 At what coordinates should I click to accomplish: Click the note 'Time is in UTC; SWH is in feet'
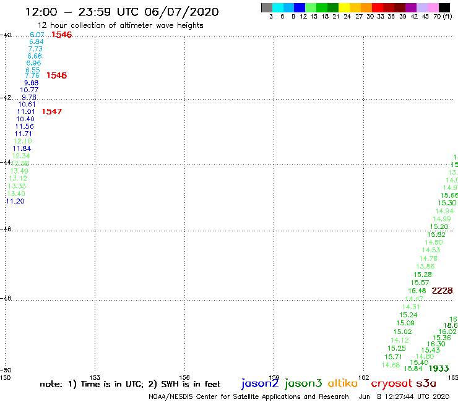click(130, 384)
